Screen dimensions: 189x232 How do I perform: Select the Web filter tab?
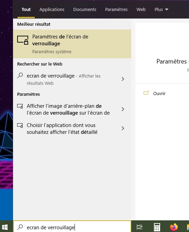tap(141, 10)
